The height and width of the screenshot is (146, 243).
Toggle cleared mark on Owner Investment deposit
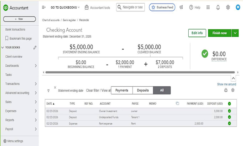click(x=229, y=111)
